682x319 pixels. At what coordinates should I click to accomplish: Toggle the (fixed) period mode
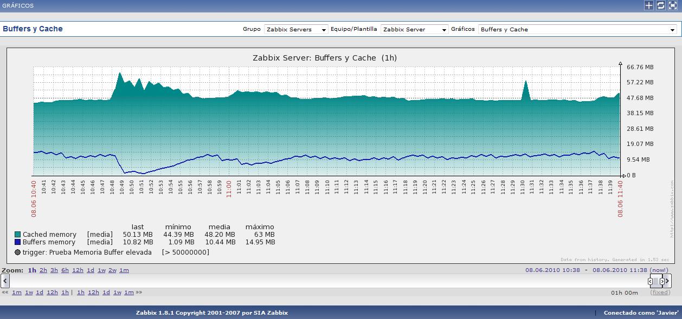pos(660,293)
